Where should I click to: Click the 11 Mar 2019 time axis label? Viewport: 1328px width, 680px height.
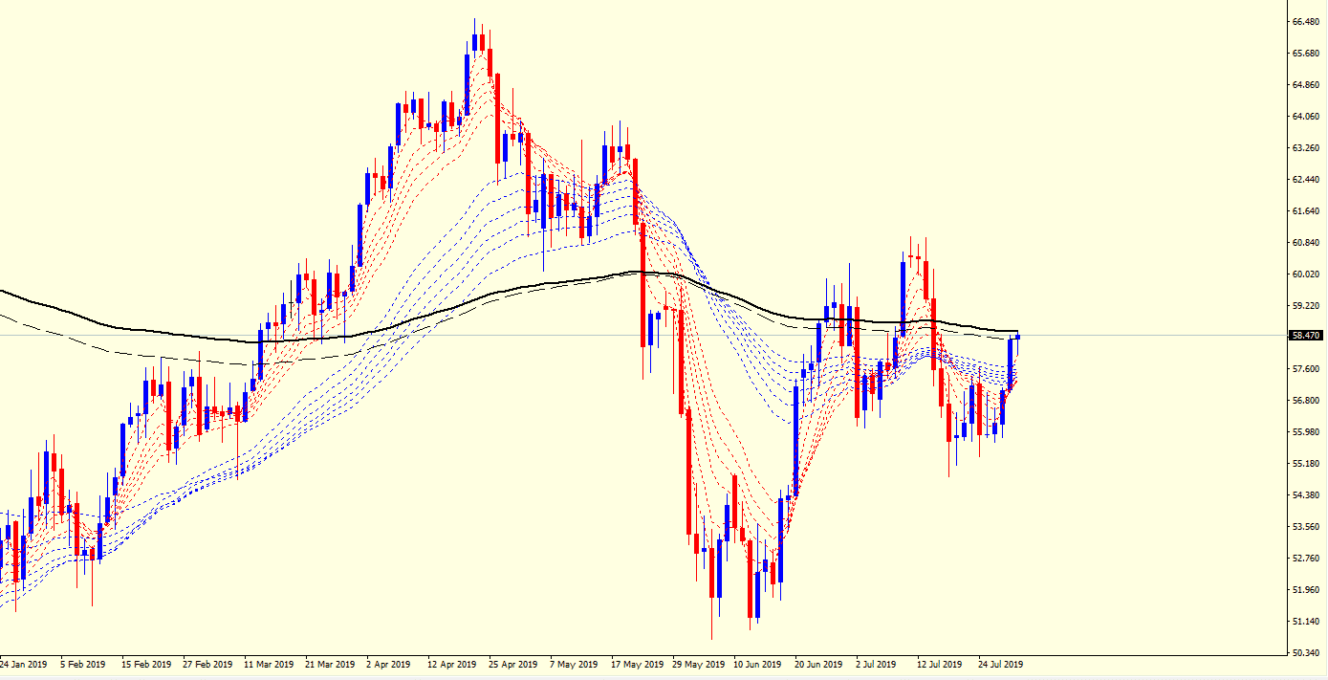point(269,665)
